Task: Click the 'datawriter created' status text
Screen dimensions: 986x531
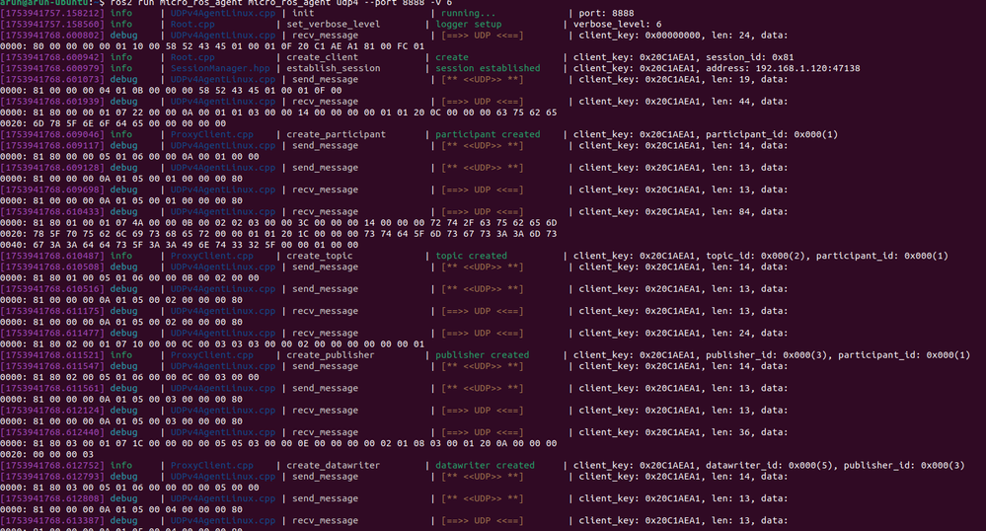Action: [x=486, y=465]
